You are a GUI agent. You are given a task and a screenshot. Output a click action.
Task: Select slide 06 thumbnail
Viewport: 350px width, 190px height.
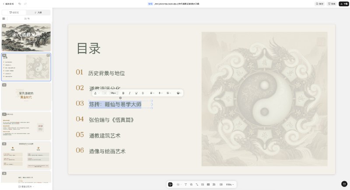[26, 177]
